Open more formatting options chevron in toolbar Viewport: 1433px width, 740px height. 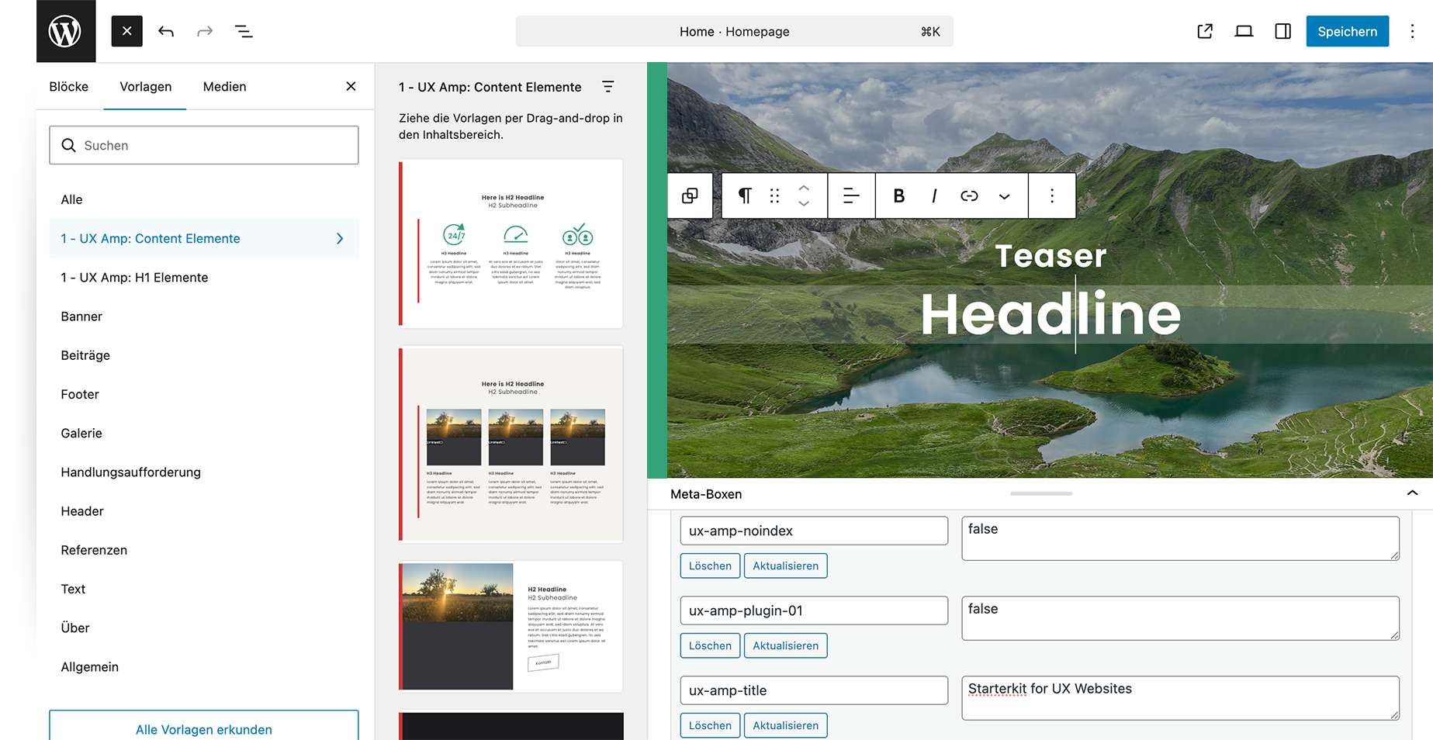pos(1004,195)
